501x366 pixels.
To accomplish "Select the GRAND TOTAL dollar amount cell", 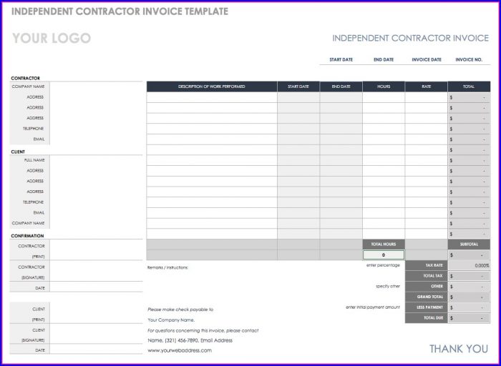I will tap(469, 297).
